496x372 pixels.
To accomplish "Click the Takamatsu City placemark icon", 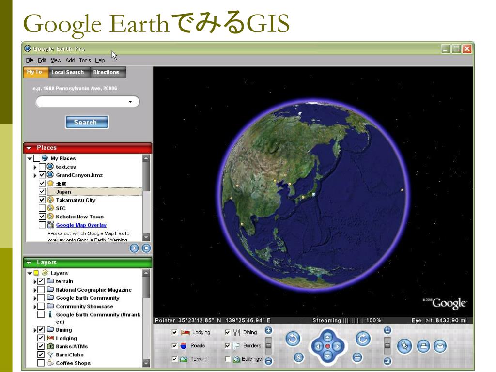I will (50, 200).
